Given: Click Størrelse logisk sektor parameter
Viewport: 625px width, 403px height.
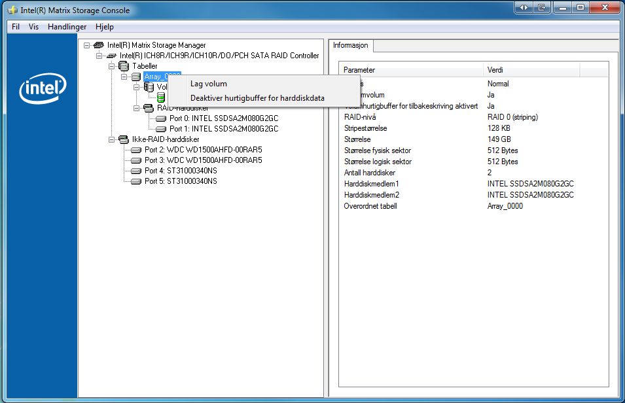Looking at the screenshot, I should coord(378,162).
